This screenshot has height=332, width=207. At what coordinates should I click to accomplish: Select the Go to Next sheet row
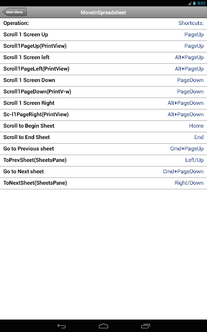click(103, 172)
